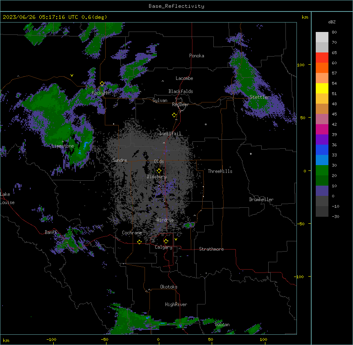Select the bright green 30 dBZ legend swatch

point(322,170)
